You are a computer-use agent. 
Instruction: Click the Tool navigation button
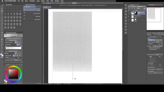[x=155, y=73]
